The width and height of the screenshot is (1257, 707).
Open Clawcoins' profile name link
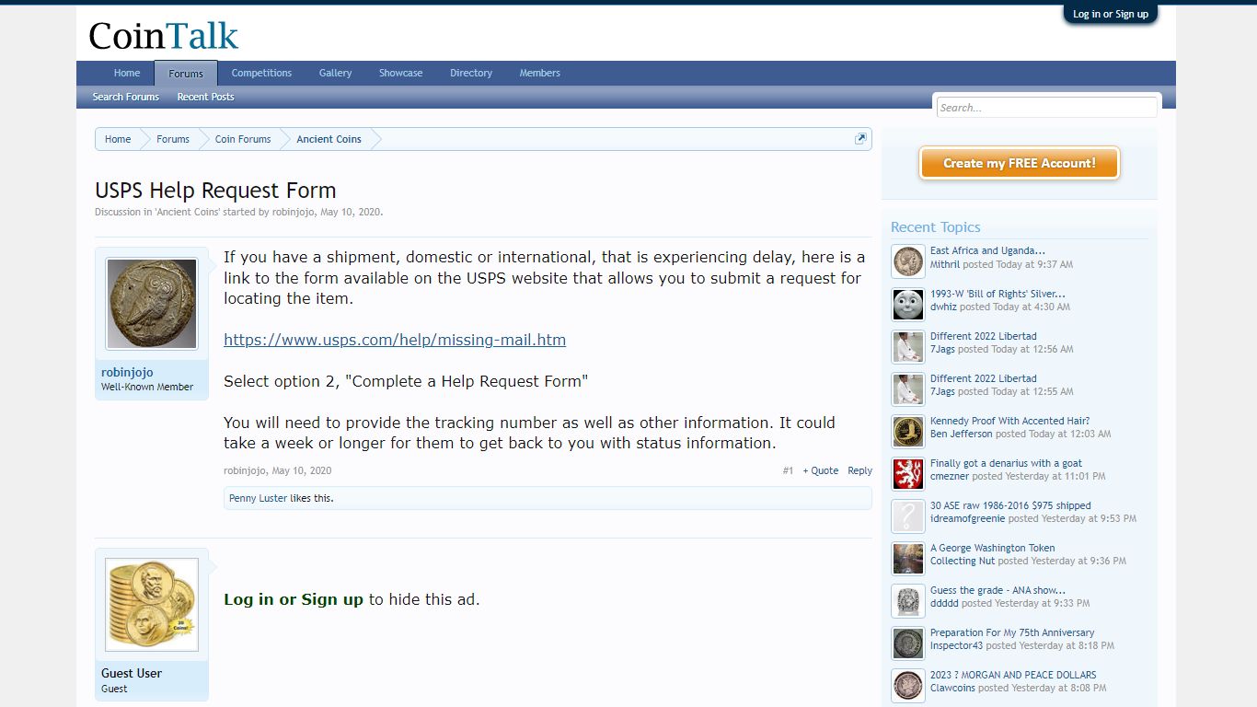pos(953,688)
